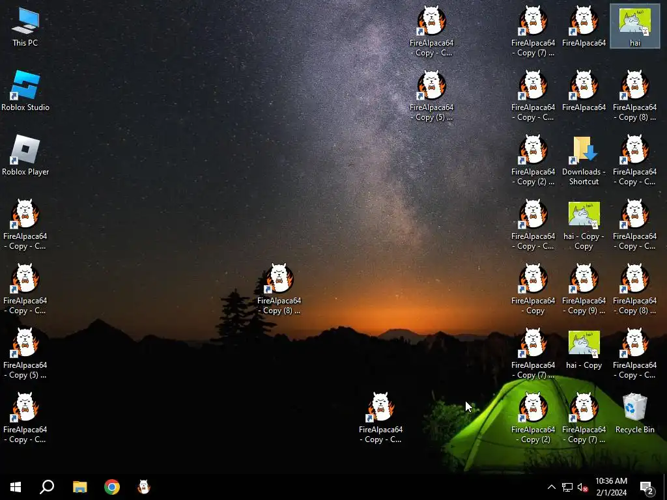Select the This PC desktop icon
667x500 pixels.
25,26
